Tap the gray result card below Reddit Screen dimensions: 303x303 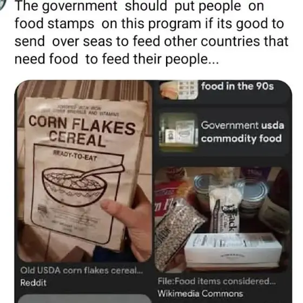click(84, 299)
